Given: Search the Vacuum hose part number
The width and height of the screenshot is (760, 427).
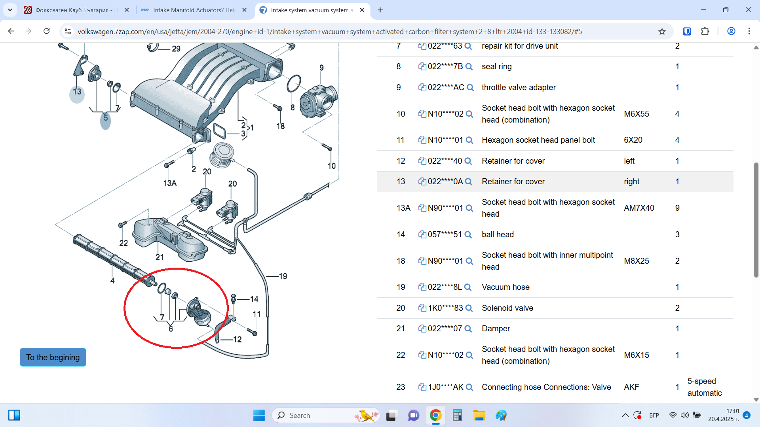Looking at the screenshot, I should (x=467, y=287).
